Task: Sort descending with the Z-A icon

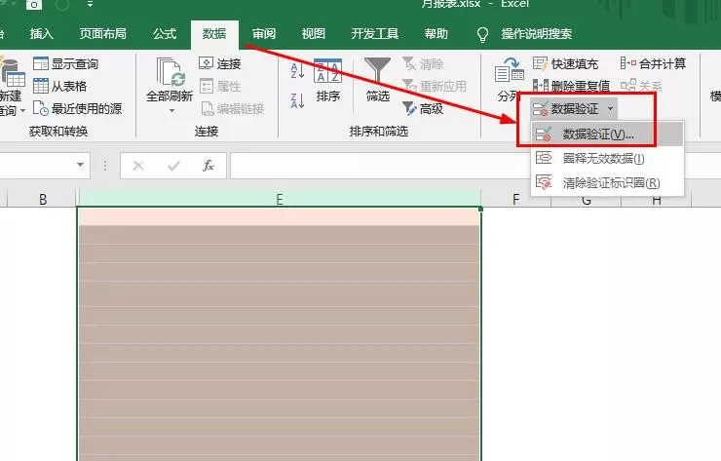Action: click(297, 100)
